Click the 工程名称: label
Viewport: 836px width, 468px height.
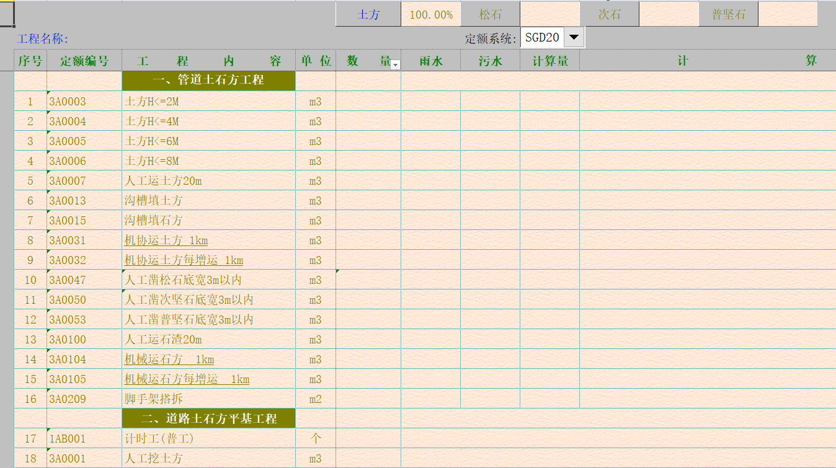[x=43, y=38]
